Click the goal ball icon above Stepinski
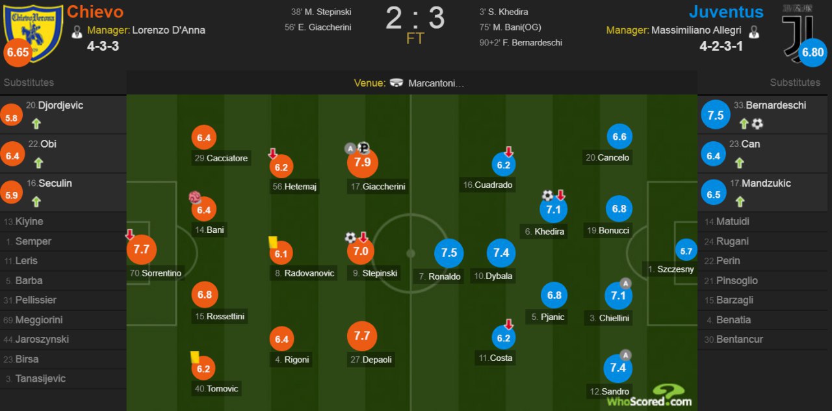Viewport: 832px width, 411px height. point(351,237)
